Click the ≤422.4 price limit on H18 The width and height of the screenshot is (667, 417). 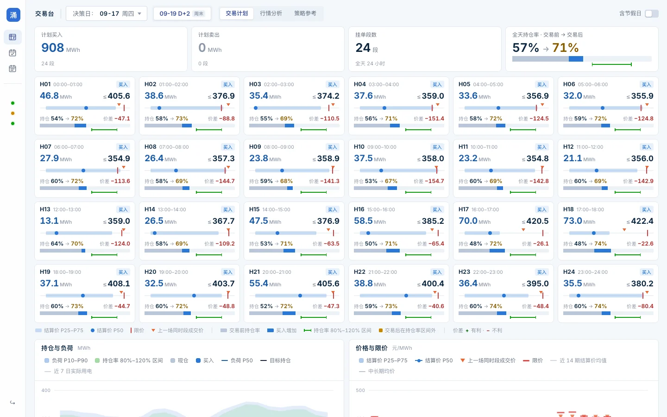(640, 221)
